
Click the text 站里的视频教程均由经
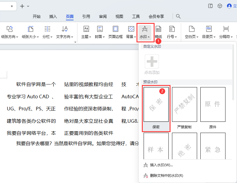[x=89, y=84]
